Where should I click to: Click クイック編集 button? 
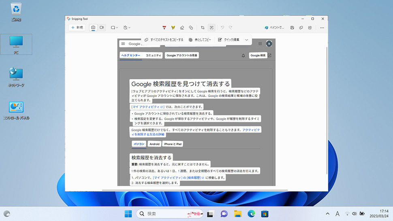(229, 40)
